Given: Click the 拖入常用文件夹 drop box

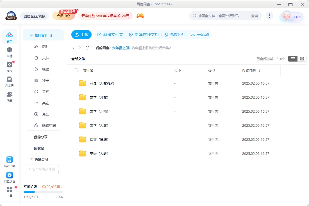Looking at the screenshot, I should [x=42, y=169].
